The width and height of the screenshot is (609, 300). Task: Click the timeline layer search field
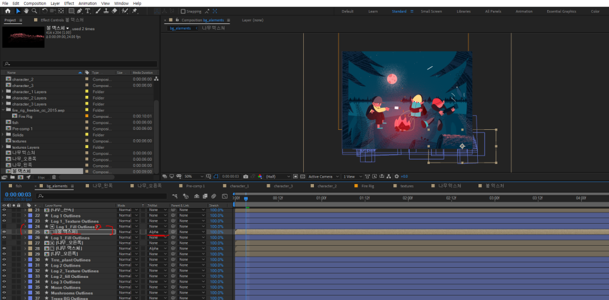pos(101,197)
